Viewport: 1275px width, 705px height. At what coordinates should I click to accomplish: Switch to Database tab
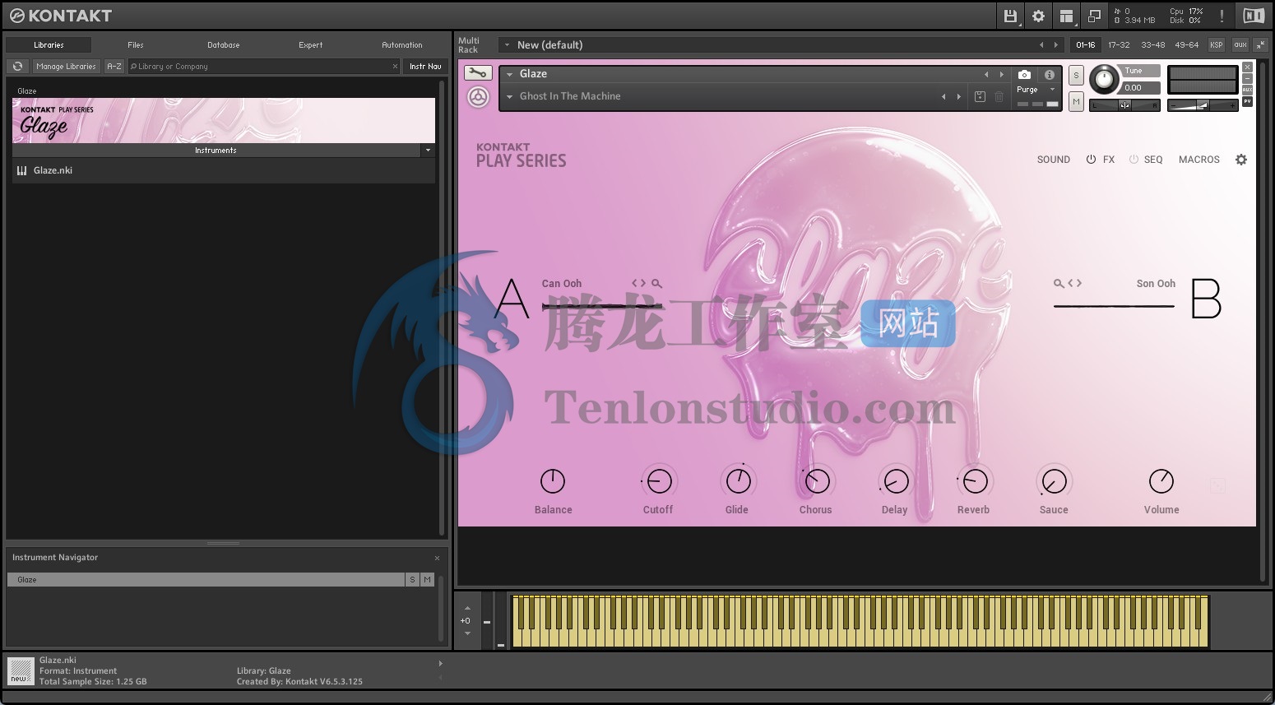coord(223,45)
